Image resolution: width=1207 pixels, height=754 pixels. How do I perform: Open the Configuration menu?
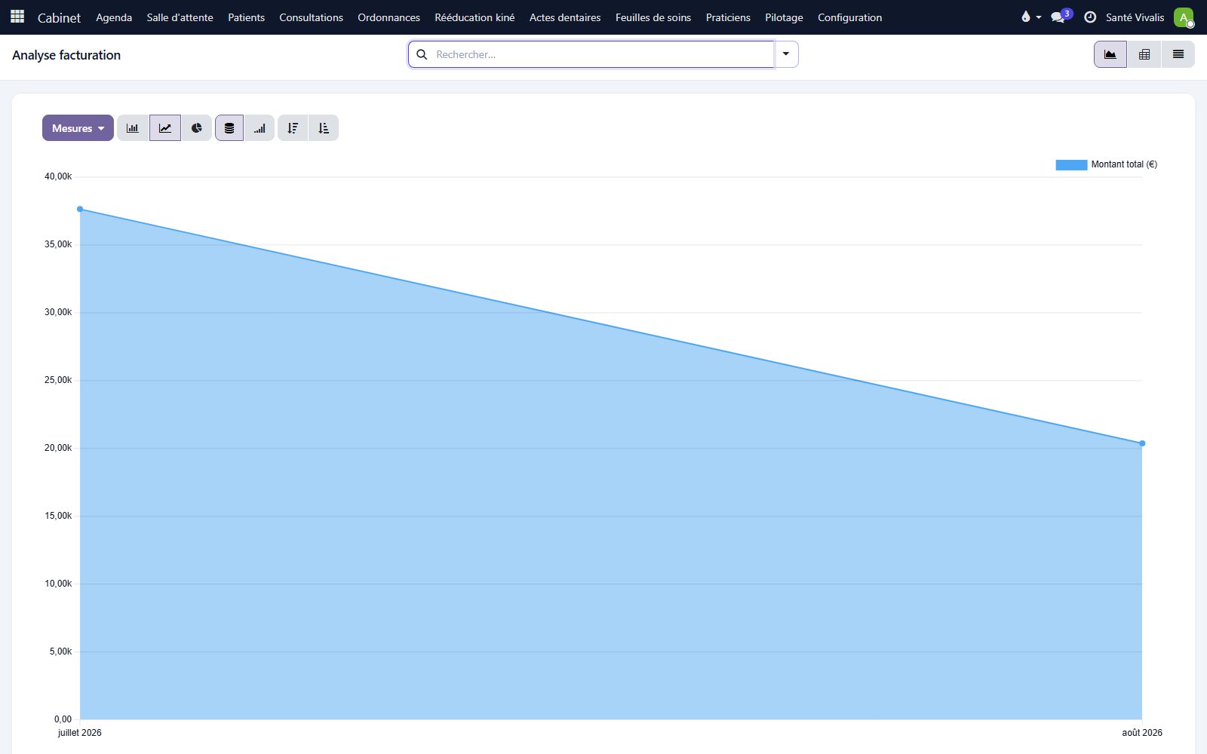point(849,17)
